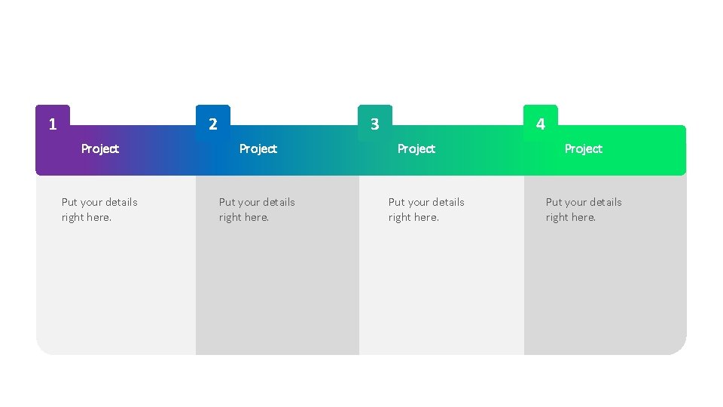Click the third Project heading text
Image resolution: width=723 pixels, height=407 pixels.
coord(416,148)
